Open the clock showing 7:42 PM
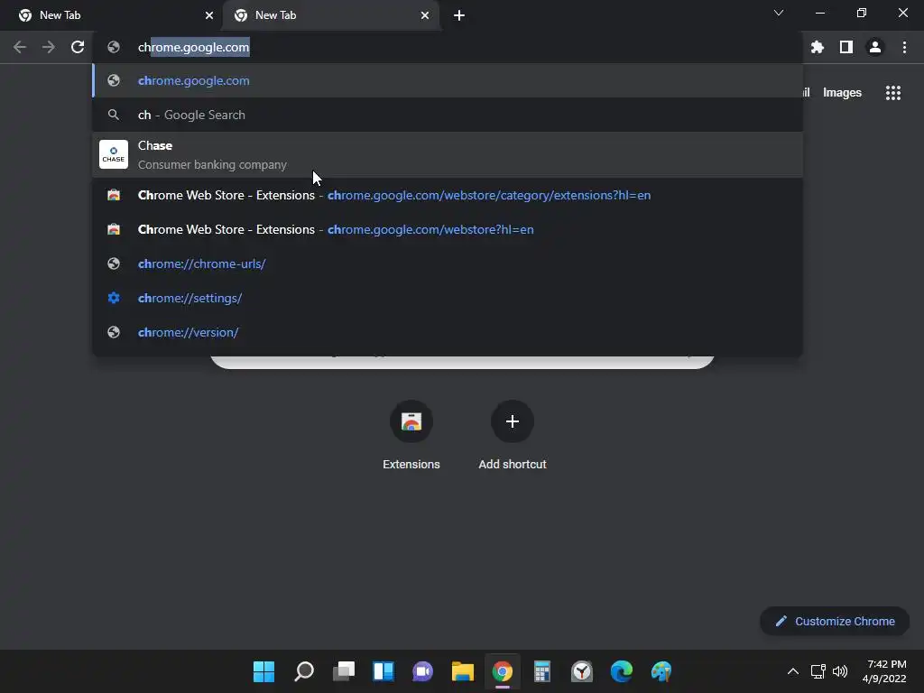 click(x=884, y=671)
